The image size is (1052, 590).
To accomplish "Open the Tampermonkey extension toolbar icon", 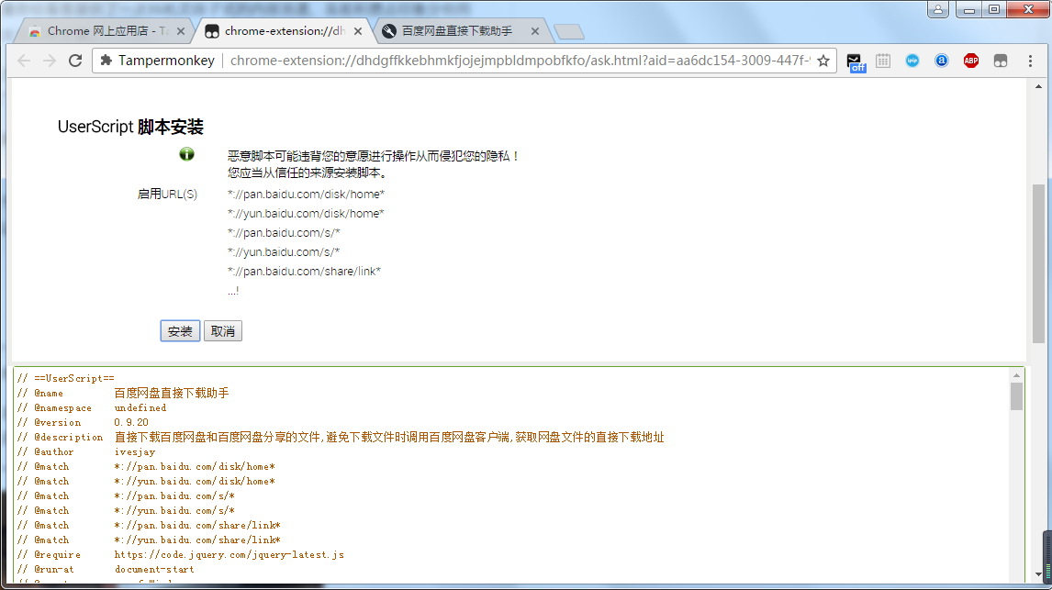I will (x=1001, y=61).
